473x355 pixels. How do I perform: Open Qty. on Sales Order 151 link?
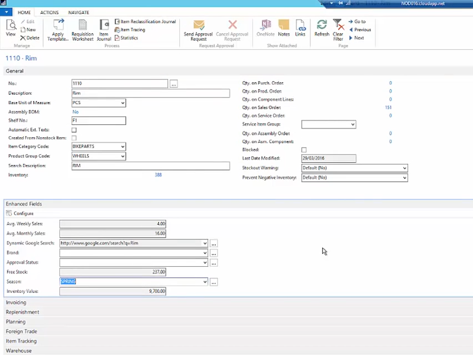pyautogui.click(x=388, y=108)
